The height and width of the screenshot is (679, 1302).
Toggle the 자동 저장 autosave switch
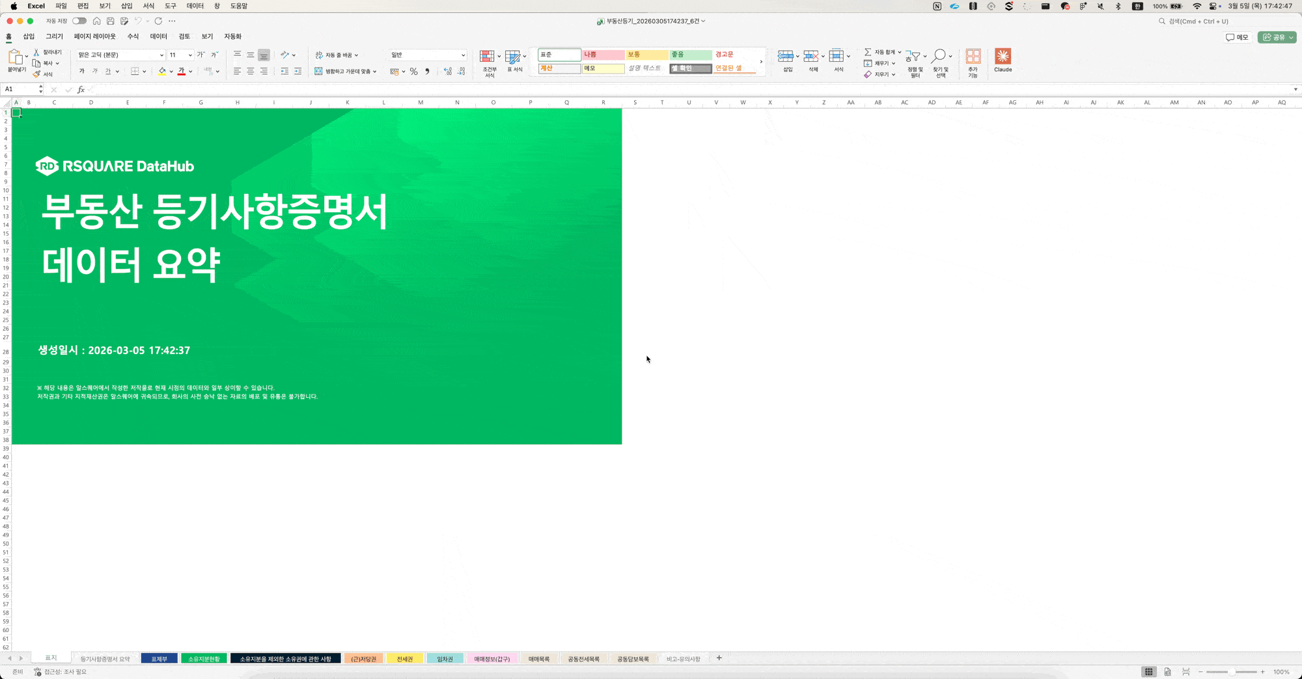pyautogui.click(x=79, y=21)
